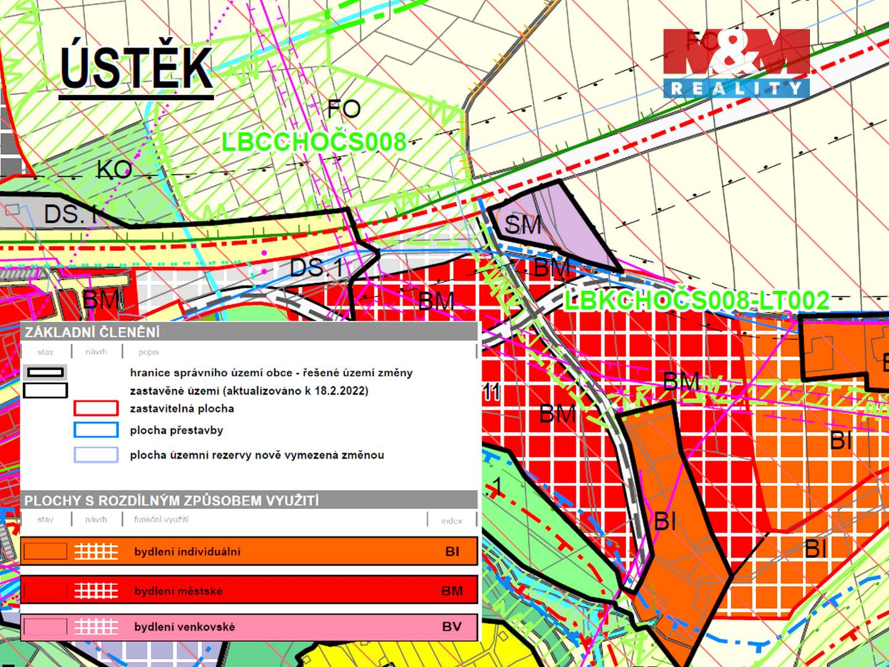The height and width of the screenshot is (667, 889).
Task: Click the blue plocha přestavby legend symbol
Action: (96, 430)
